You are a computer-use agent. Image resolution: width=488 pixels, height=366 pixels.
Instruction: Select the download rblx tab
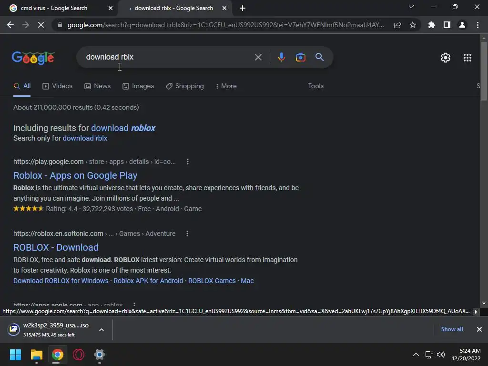pos(174,8)
